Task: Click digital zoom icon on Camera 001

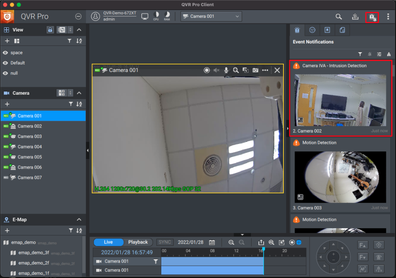Action: [x=236, y=70]
